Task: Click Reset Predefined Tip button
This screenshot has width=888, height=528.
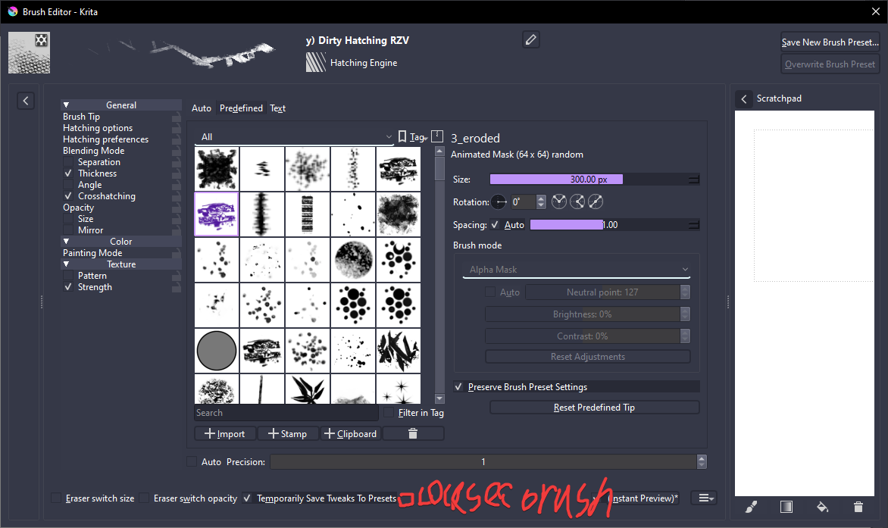Action: point(594,408)
